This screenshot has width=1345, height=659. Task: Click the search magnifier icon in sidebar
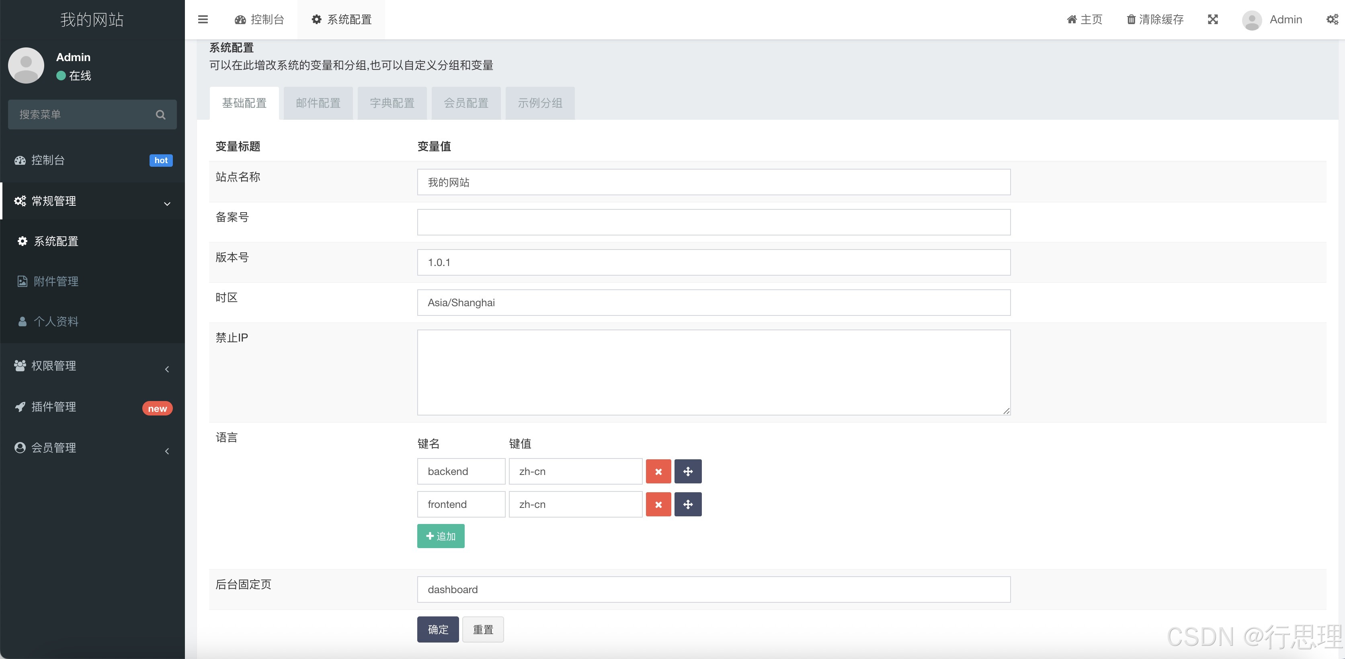click(x=160, y=114)
